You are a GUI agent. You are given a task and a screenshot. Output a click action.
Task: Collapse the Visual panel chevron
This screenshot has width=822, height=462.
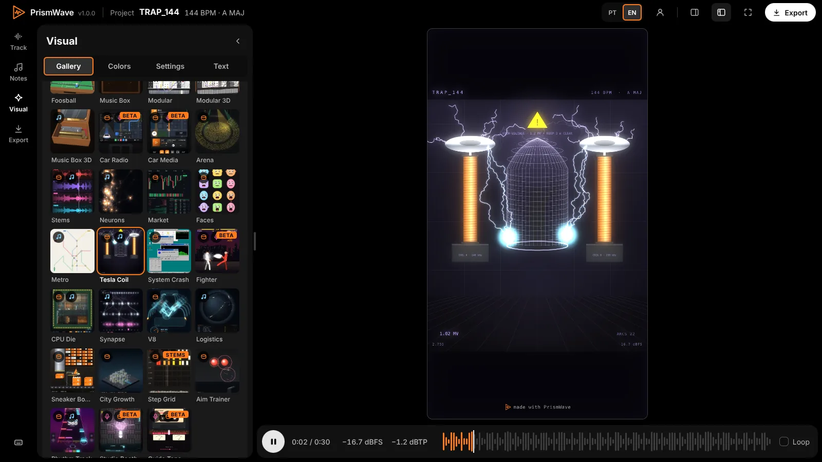(238, 41)
